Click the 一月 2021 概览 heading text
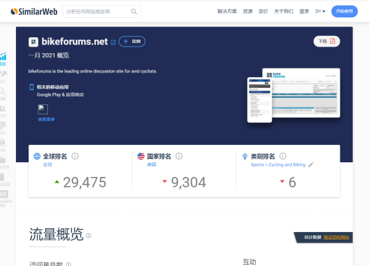369x266 pixels. pos(49,55)
